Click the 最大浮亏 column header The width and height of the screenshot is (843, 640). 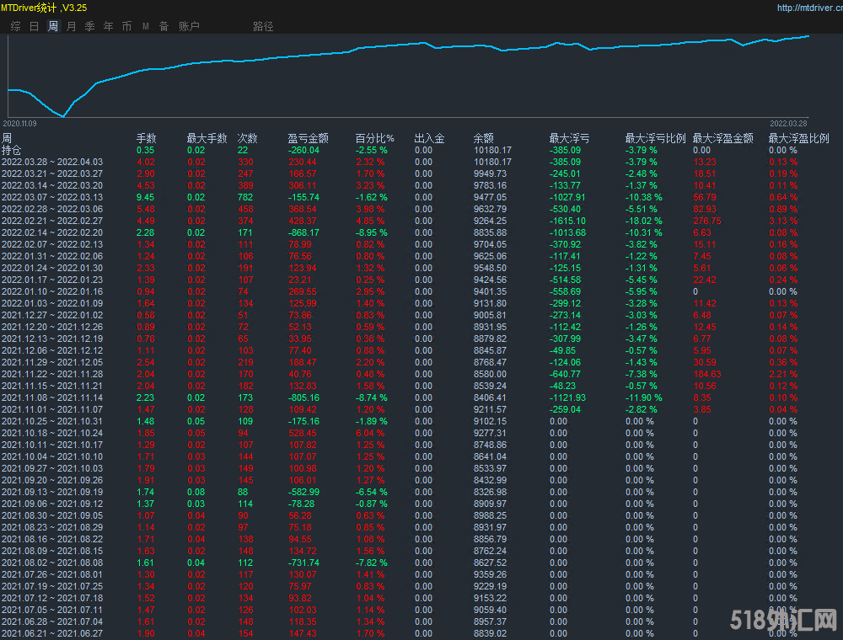tap(569, 138)
